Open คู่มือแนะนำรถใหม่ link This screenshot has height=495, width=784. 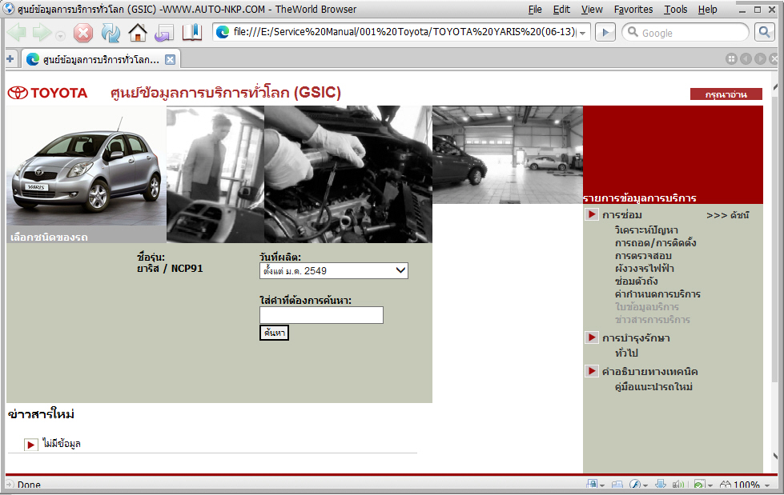(x=653, y=386)
